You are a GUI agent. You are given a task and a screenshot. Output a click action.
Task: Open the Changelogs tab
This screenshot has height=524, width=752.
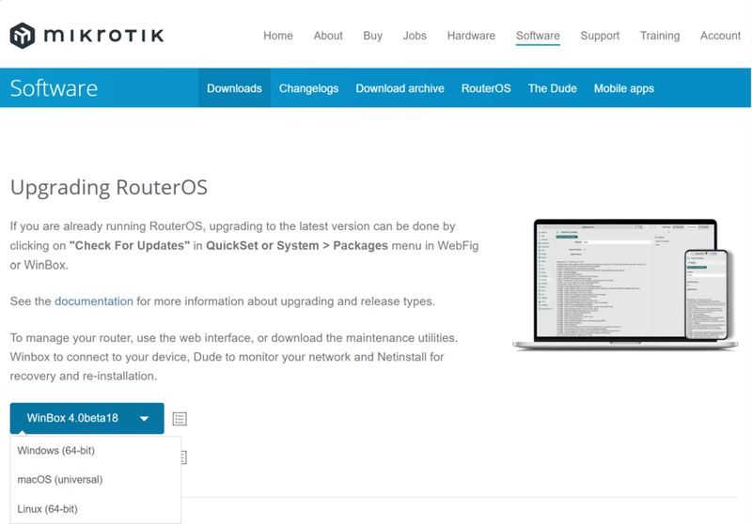click(309, 88)
